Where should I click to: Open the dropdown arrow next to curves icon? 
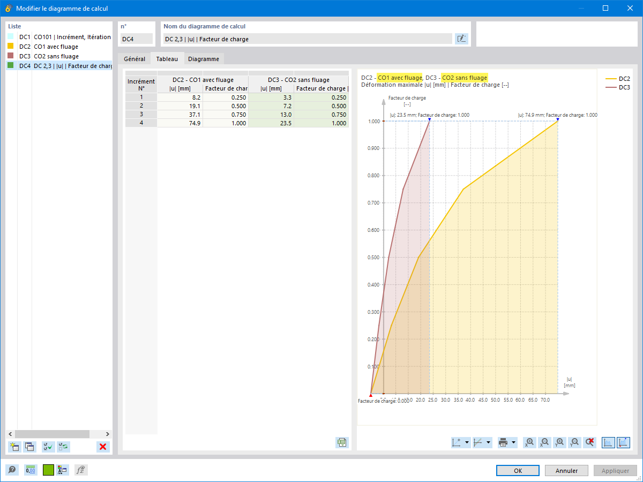tap(489, 442)
